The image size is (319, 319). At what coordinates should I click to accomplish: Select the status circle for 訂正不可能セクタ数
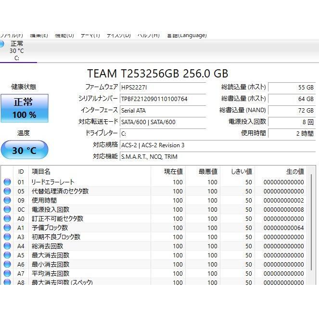point(7,218)
